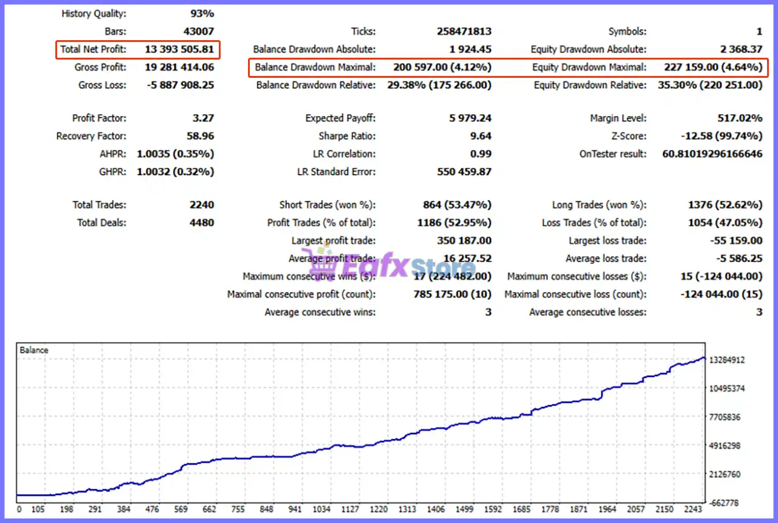The image size is (778, 523).
Task: Click the FafxStore watermark text
Action: click(x=407, y=267)
